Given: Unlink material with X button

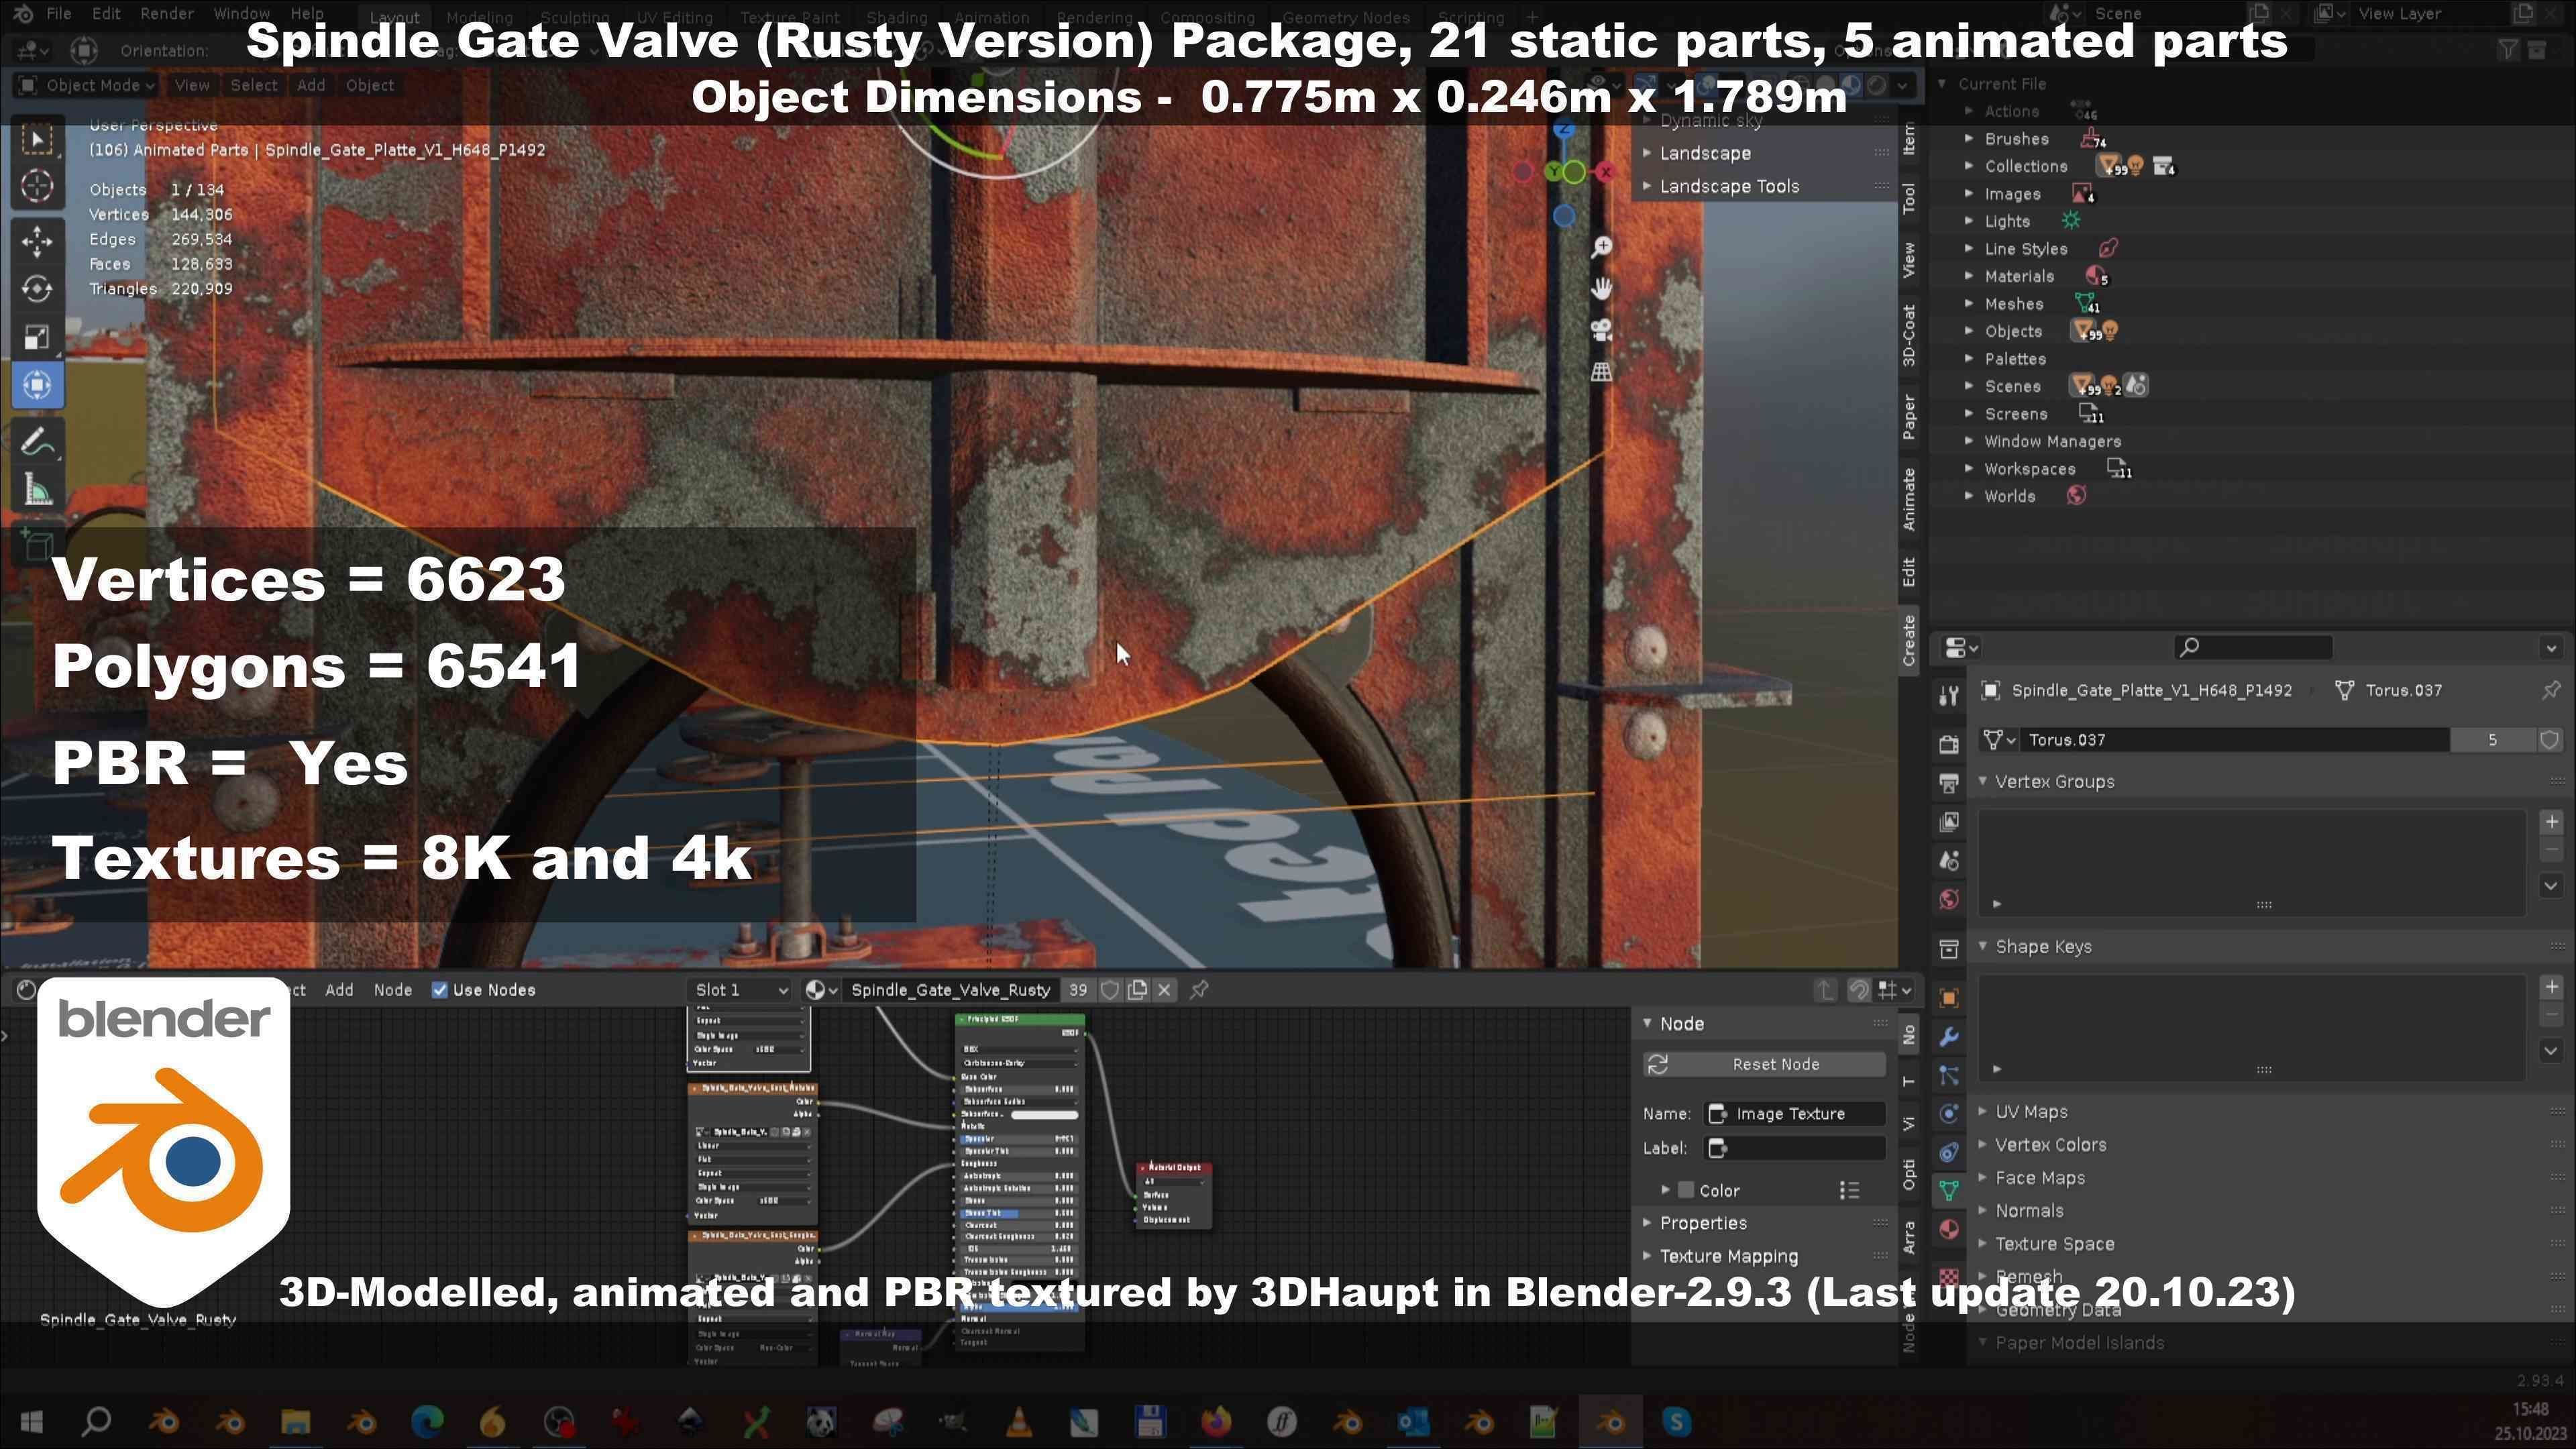Looking at the screenshot, I should click(1164, 990).
